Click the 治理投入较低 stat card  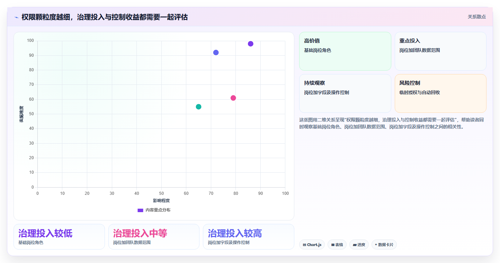tap(59, 237)
